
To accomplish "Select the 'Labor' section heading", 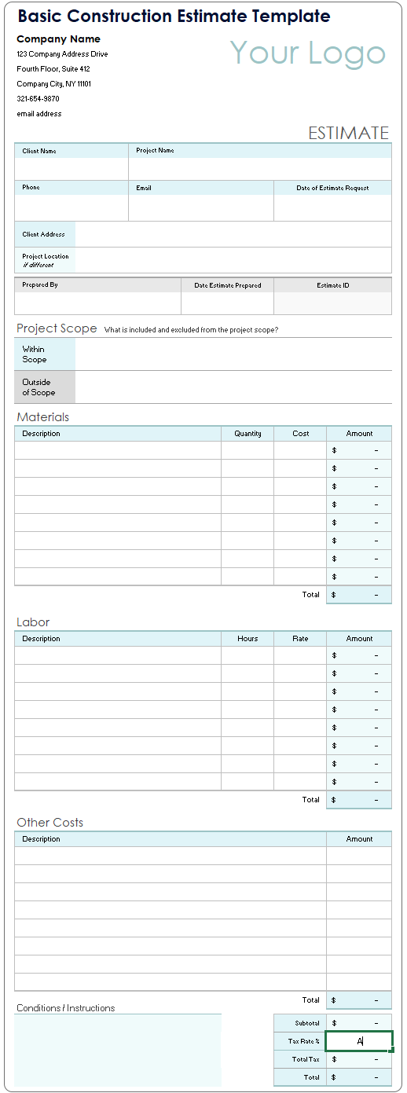I will click(33, 622).
